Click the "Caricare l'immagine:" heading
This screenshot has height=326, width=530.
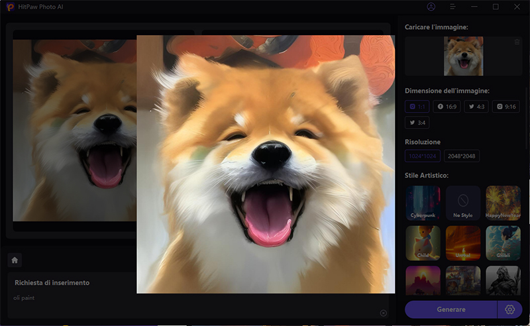coord(437,27)
